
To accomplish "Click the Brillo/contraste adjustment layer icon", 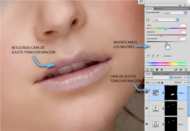I will (x=156, y=109).
